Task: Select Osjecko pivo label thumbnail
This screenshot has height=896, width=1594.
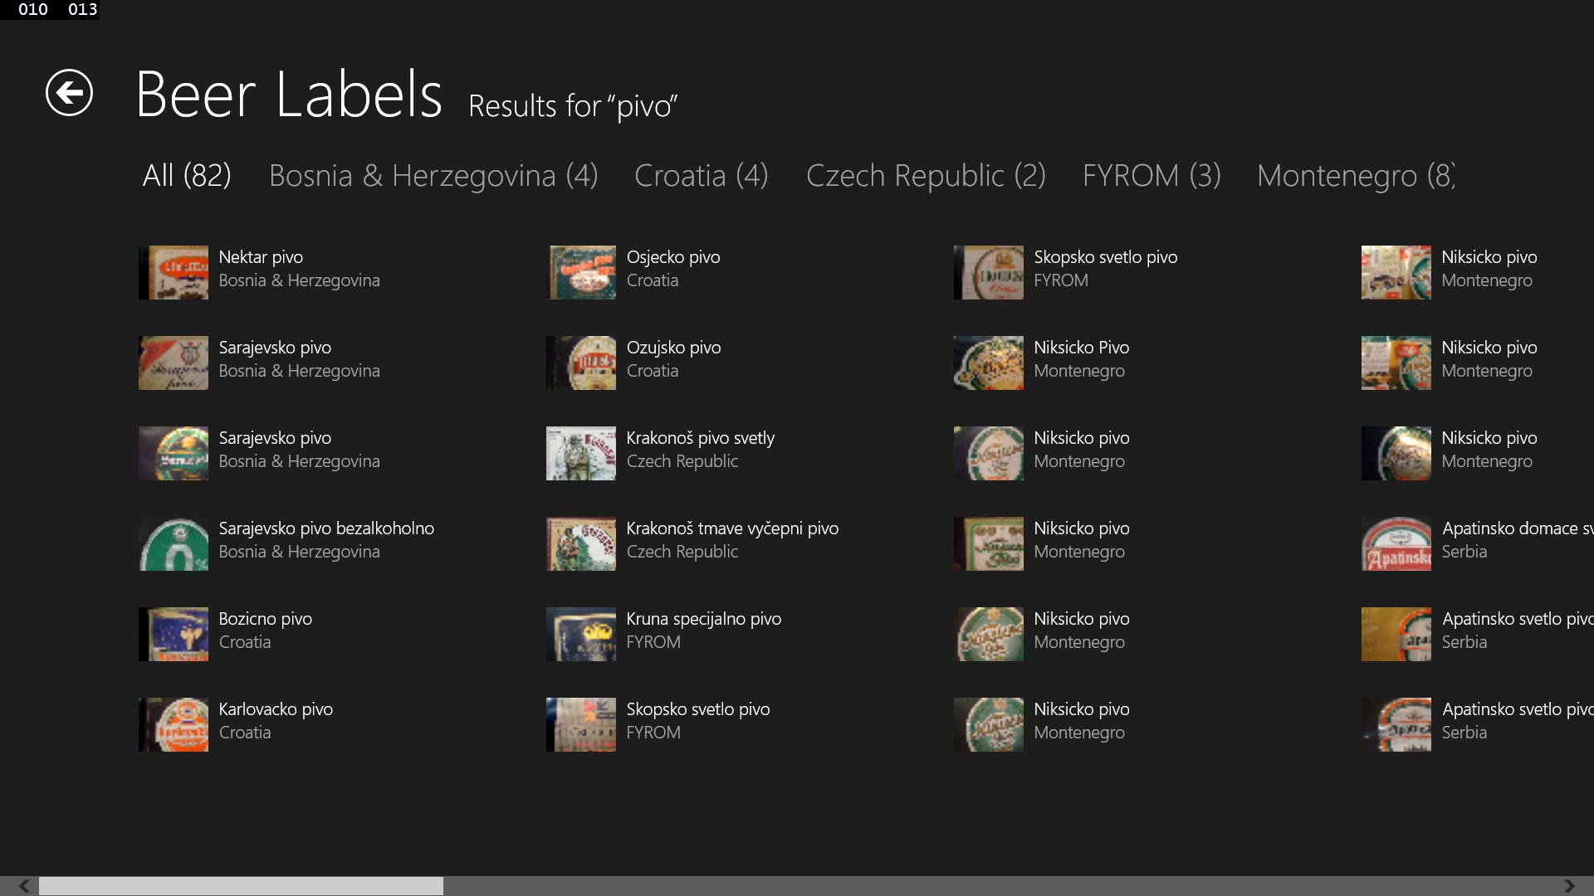Action: [580, 272]
